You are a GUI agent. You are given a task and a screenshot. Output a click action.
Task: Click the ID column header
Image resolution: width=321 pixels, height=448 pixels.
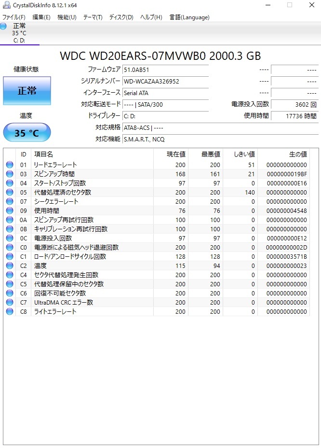click(x=24, y=154)
